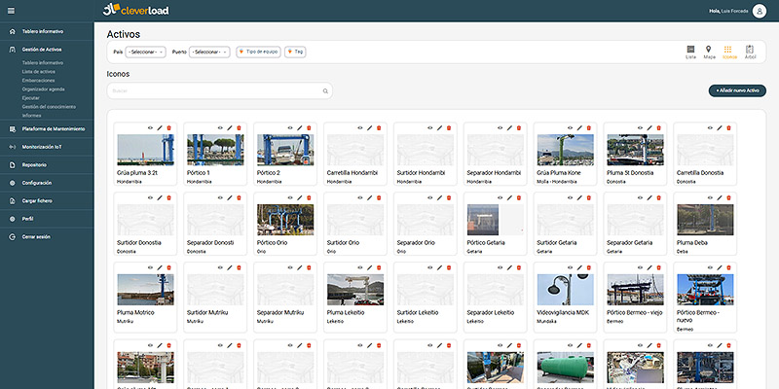Click the search magnifier icon
779x389 pixels.
point(325,90)
